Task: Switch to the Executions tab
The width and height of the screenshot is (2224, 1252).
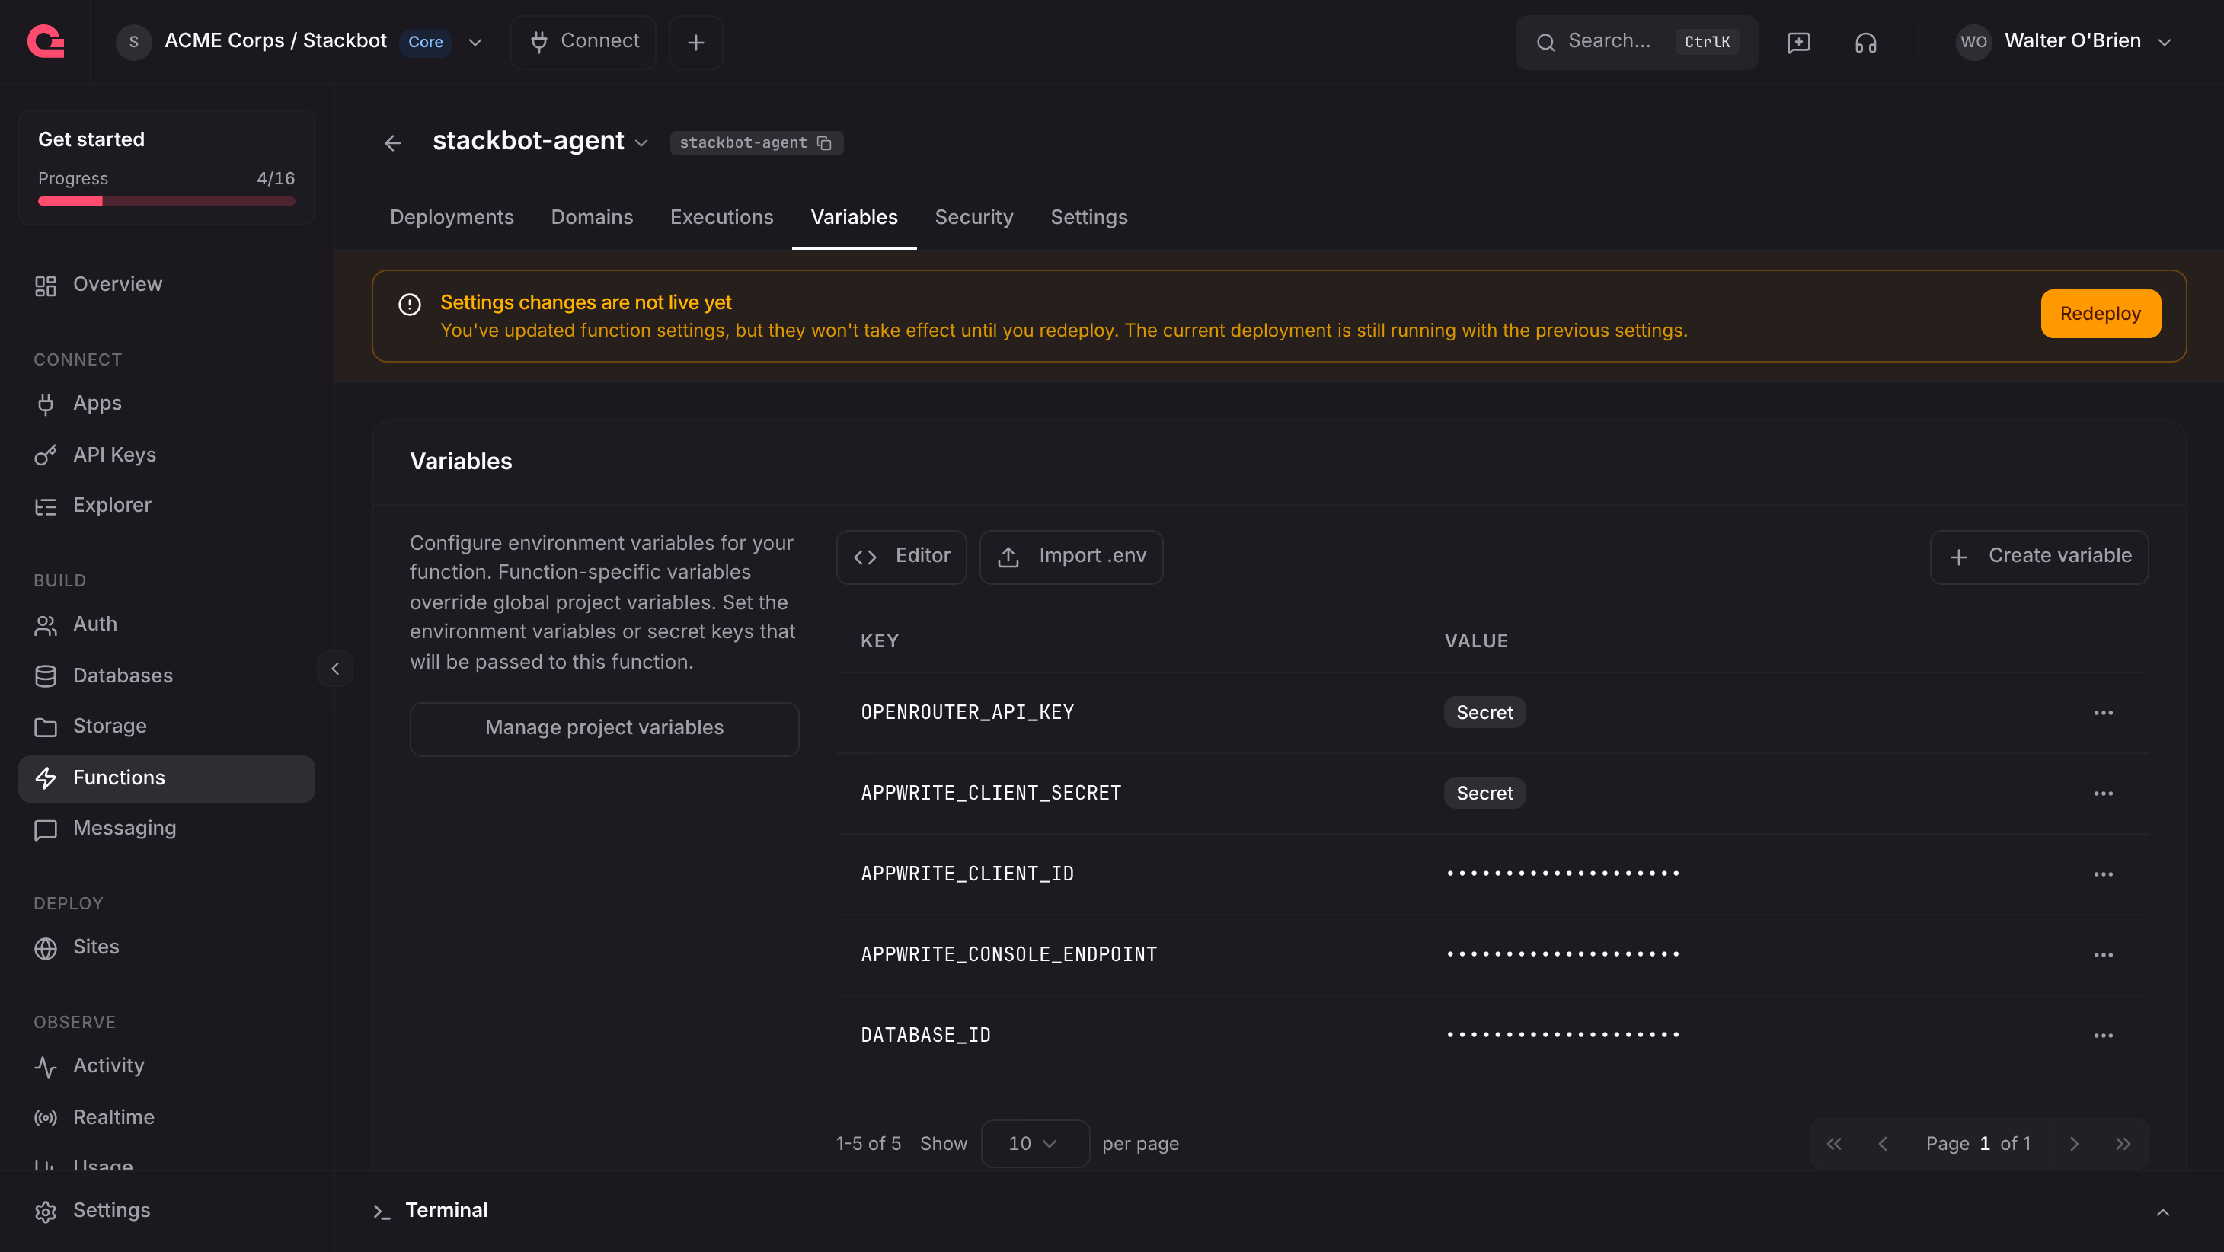Action: click(x=722, y=218)
